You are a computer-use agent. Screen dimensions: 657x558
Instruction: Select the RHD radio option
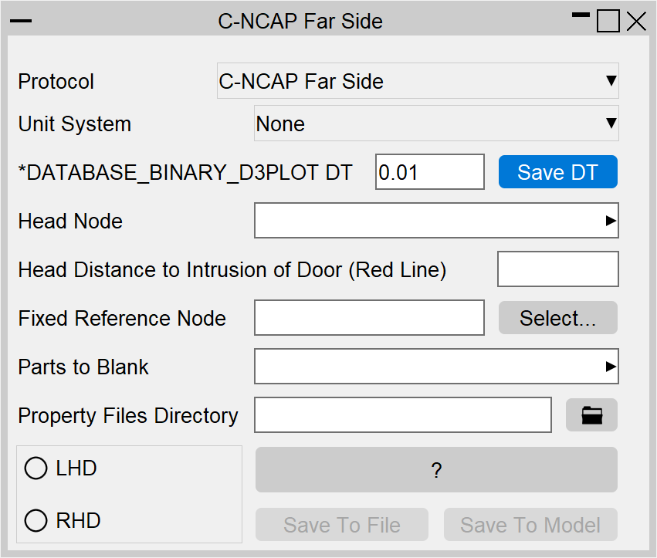pyautogui.click(x=36, y=520)
